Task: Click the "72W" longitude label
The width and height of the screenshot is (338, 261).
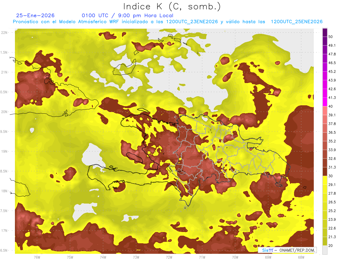Action: tap(169, 257)
